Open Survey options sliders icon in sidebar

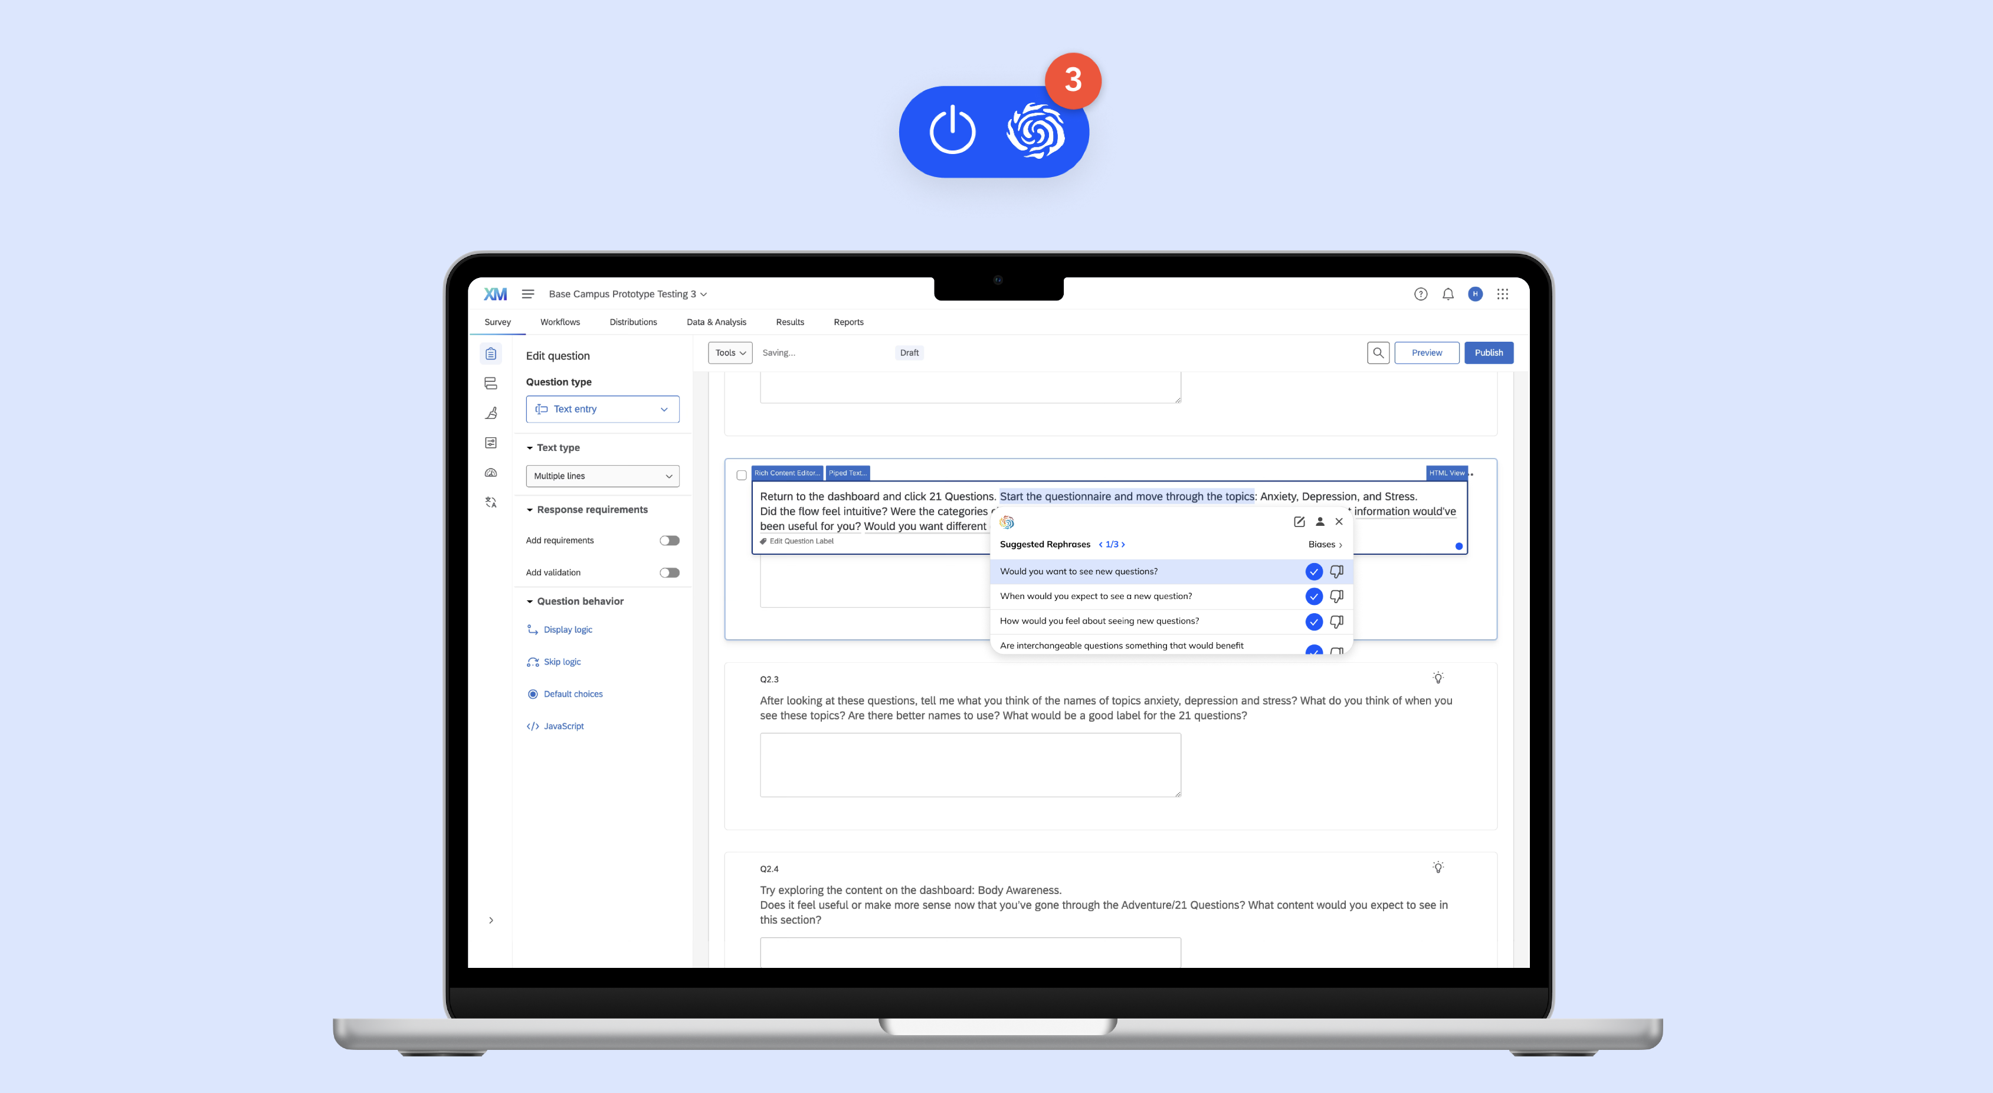pos(490,442)
